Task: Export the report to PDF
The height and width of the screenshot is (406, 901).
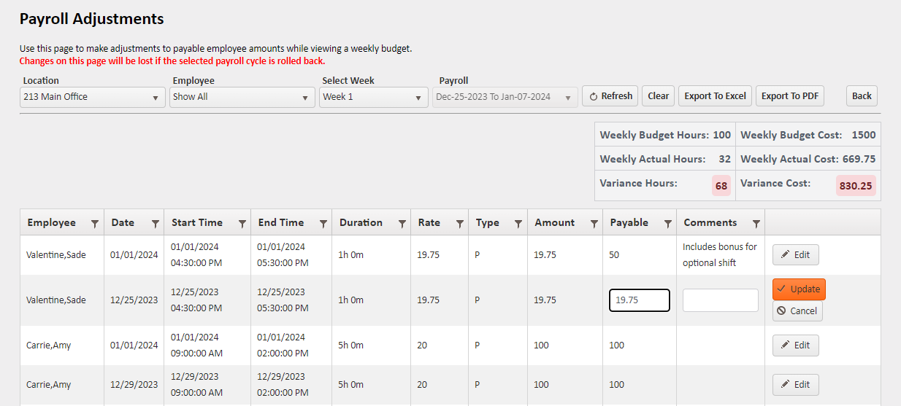Action: tap(789, 96)
